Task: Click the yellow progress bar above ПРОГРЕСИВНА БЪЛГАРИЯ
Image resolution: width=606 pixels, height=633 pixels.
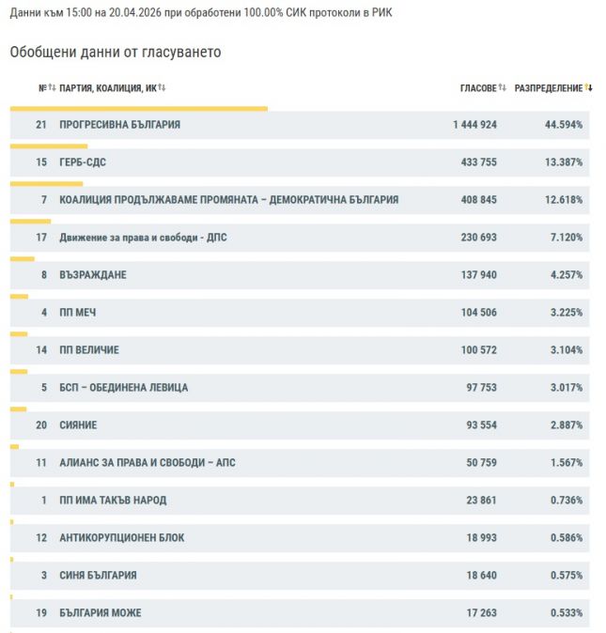Action: (139, 109)
